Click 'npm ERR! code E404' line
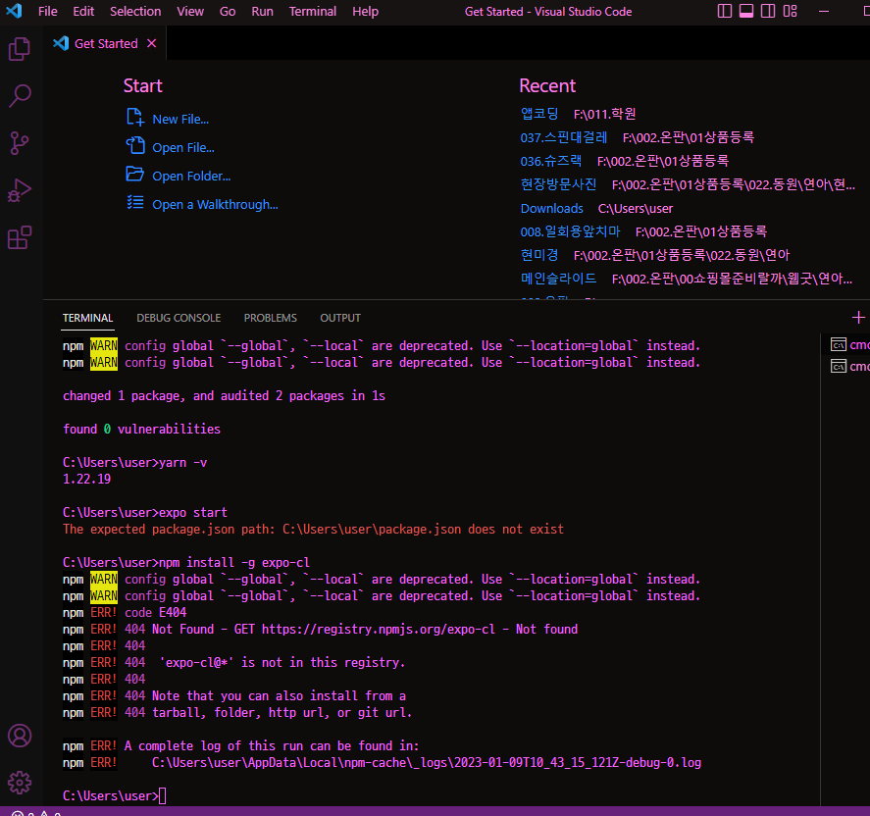 click(125, 612)
